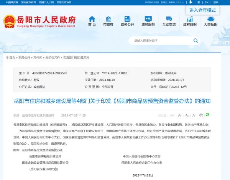The width and height of the screenshot is (230, 180).
Task: Click signature 岳阳市人民政府金融工作办公室
Action: point(142,162)
